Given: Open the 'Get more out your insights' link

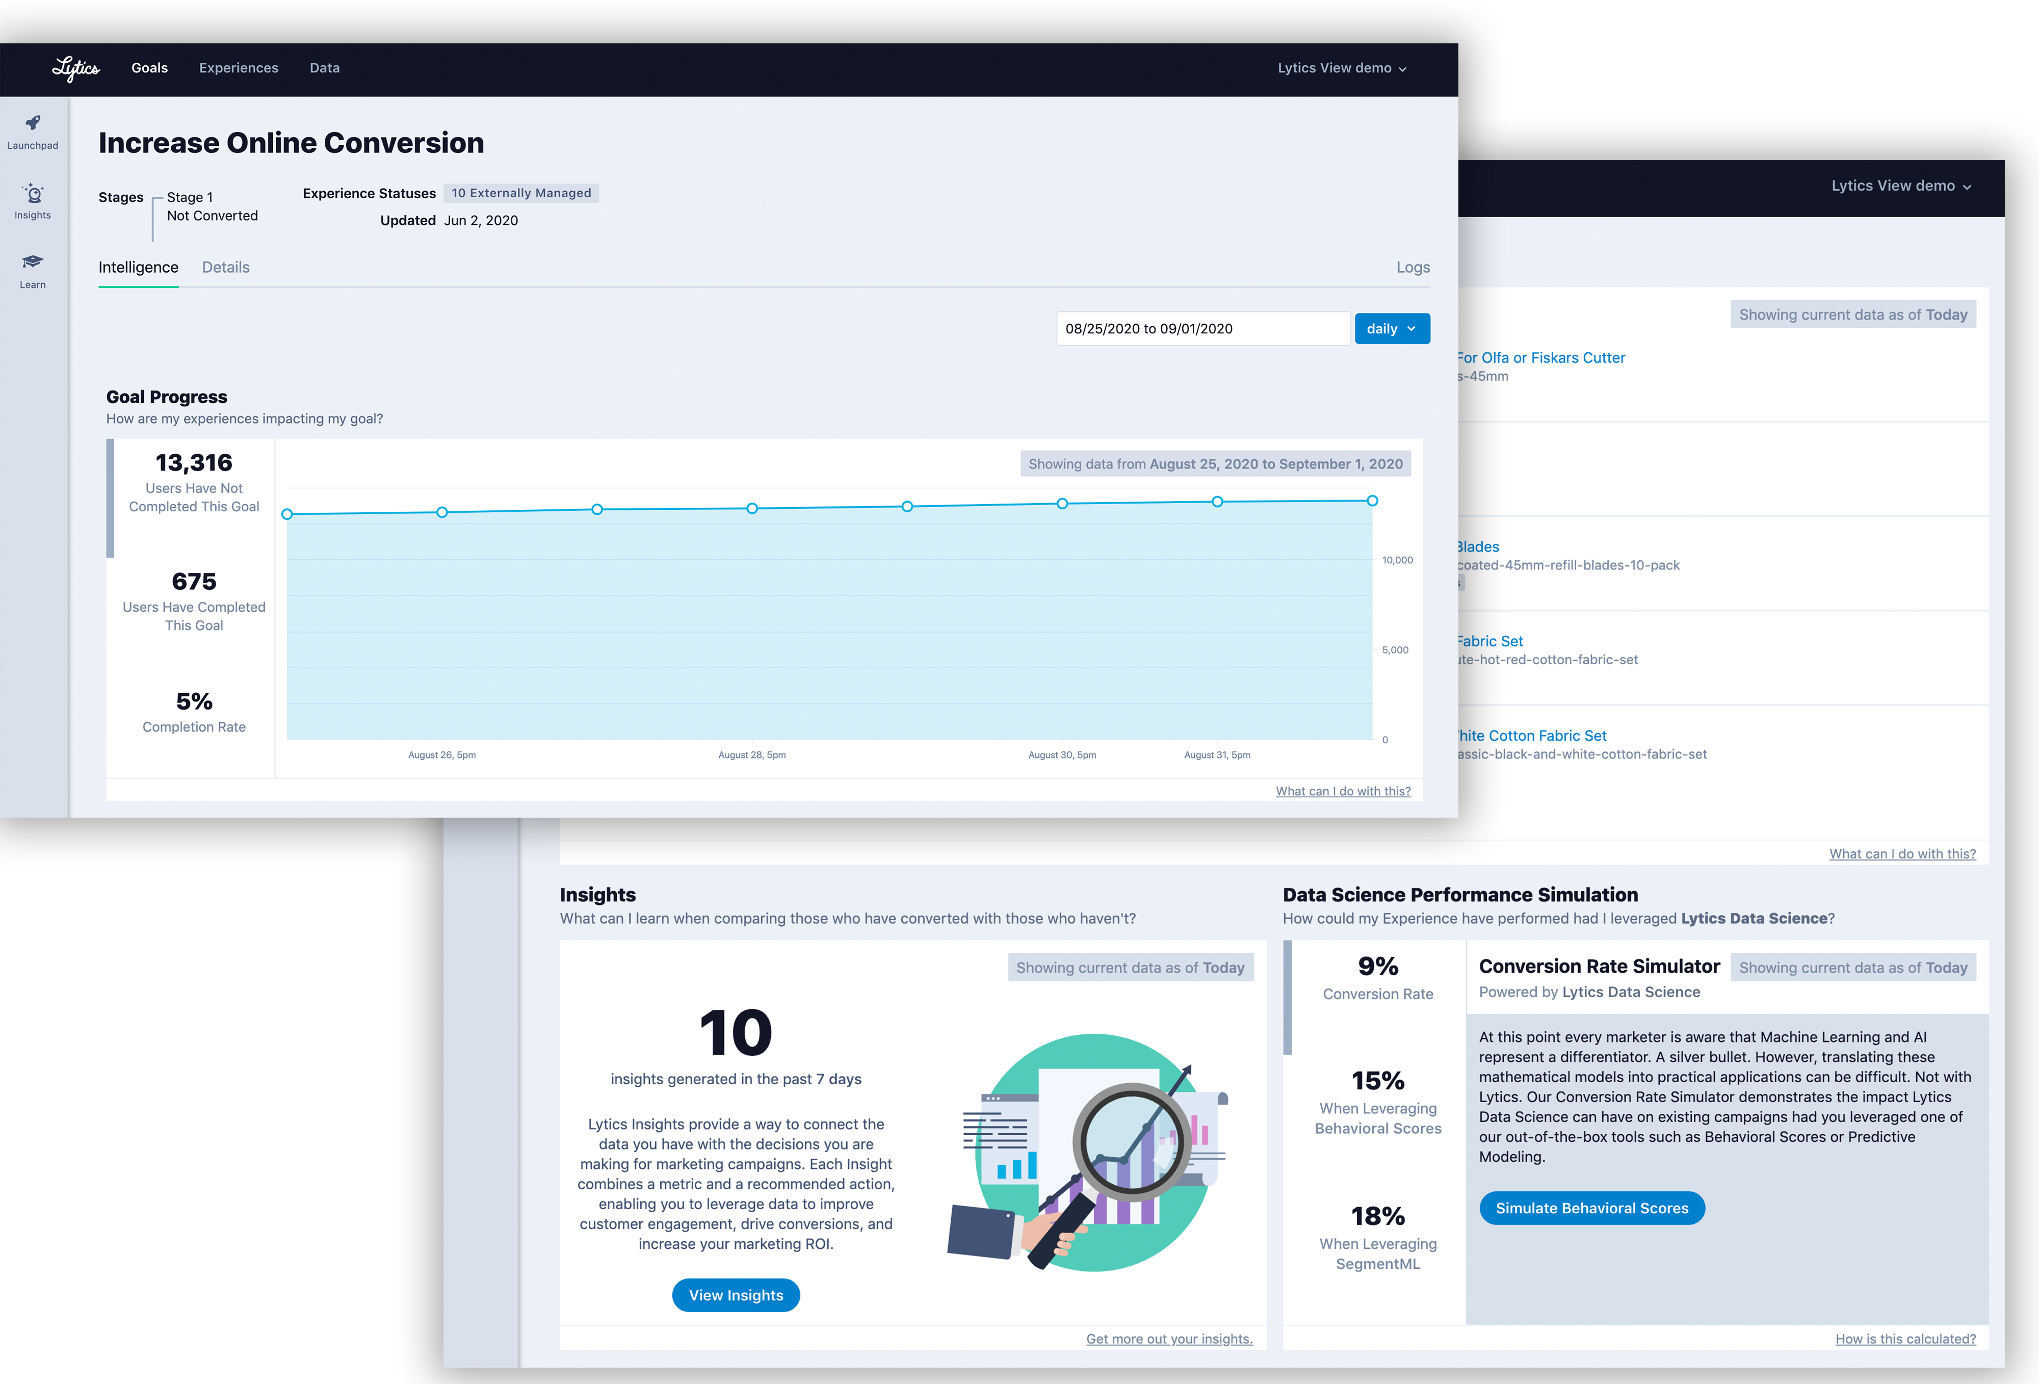Looking at the screenshot, I should pyautogui.click(x=1169, y=1339).
